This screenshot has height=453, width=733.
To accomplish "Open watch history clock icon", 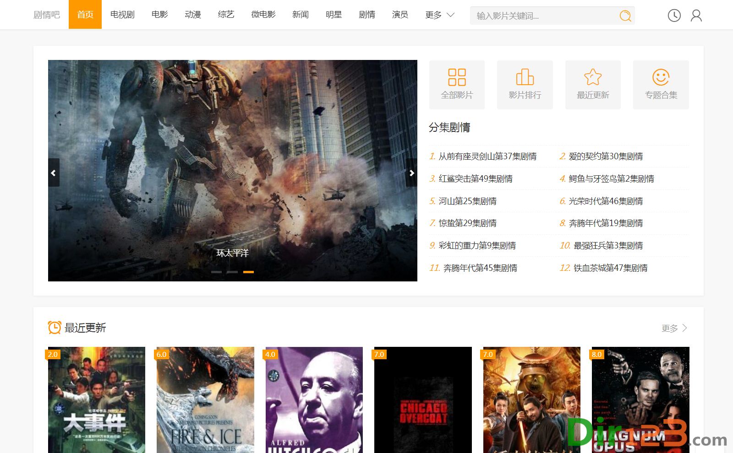I will pyautogui.click(x=674, y=16).
